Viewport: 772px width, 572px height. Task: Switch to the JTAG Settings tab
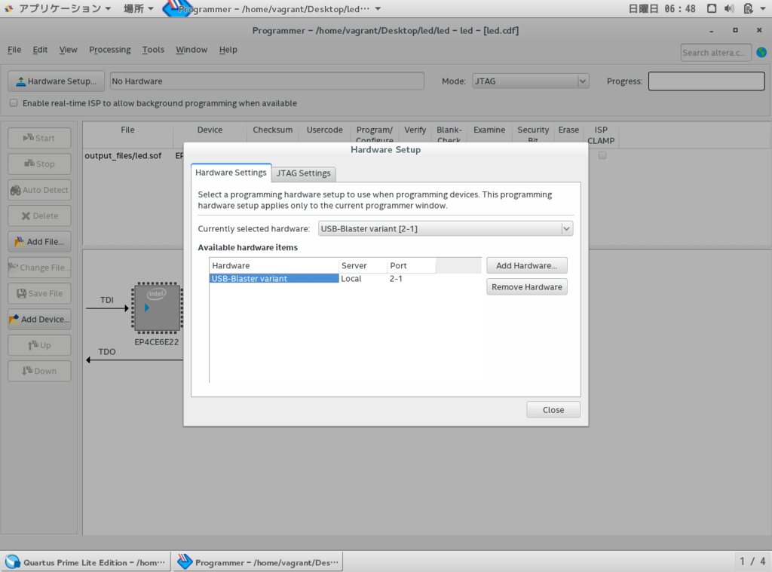point(303,173)
